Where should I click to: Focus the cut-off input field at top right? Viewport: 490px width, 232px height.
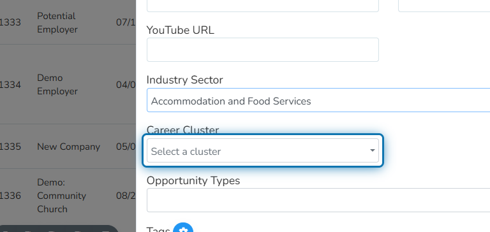[x=444, y=6]
